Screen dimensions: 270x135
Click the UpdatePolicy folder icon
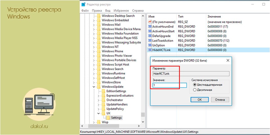(x=104, y=109)
